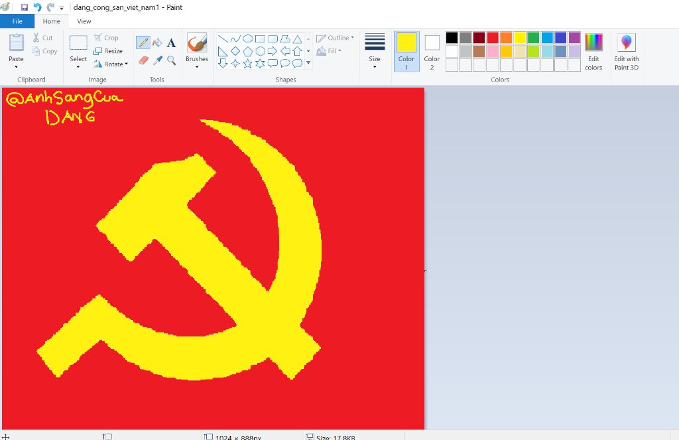The width and height of the screenshot is (679, 440).
Task: Choose the Oval shape
Action: tap(248, 39)
